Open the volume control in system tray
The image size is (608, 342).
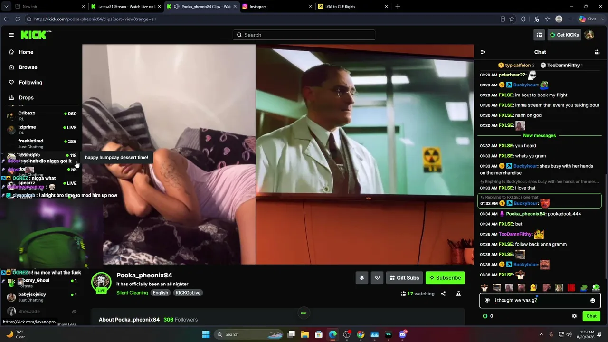570,334
